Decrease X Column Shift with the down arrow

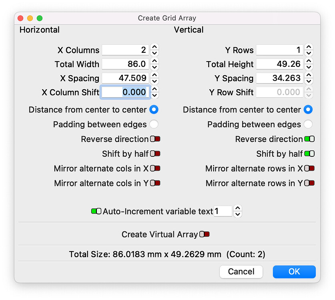point(154,96)
